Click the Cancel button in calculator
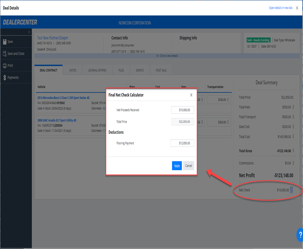The height and width of the screenshot is (249, 303). click(189, 166)
